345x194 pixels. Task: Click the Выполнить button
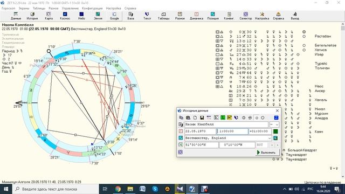tap(267, 153)
